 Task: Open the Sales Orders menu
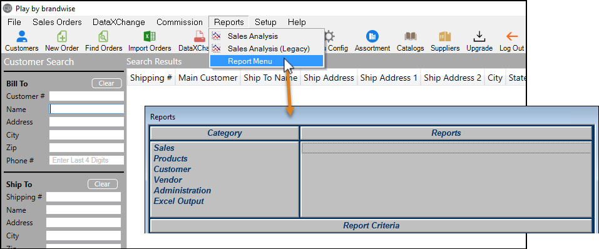(x=57, y=22)
